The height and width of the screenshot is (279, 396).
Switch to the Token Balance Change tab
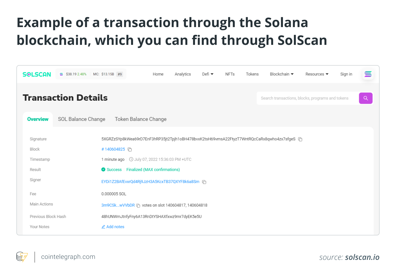[x=141, y=119]
